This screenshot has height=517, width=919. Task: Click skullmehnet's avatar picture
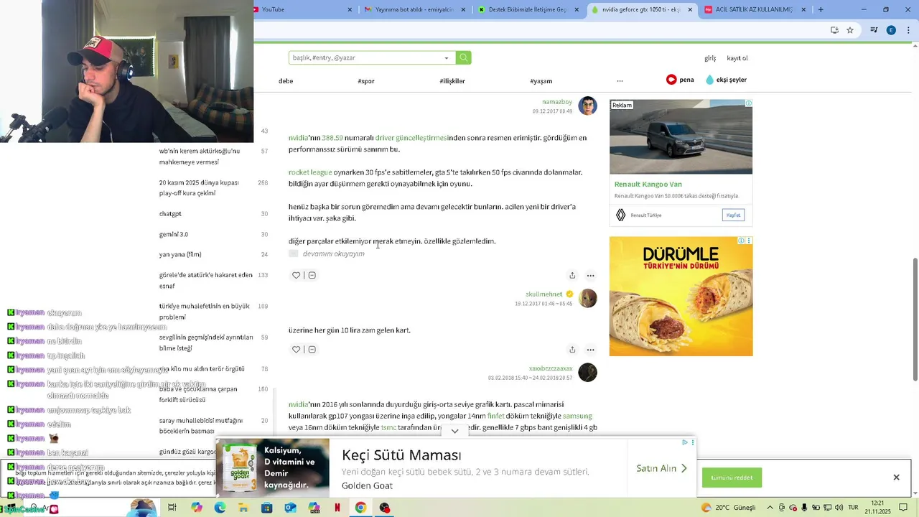[588, 298]
